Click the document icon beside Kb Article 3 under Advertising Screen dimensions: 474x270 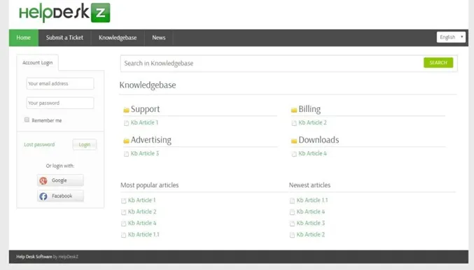point(126,154)
